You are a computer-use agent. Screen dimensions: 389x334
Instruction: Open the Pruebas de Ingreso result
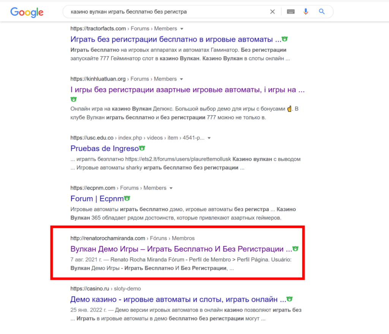click(x=104, y=148)
